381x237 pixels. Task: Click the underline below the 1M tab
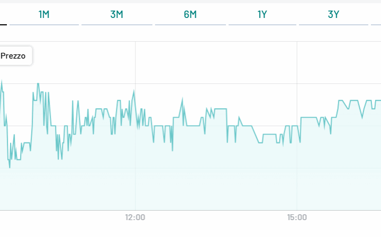44,24
